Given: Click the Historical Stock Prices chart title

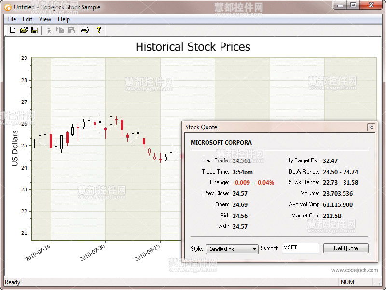Looking at the screenshot, I should coord(193,47).
